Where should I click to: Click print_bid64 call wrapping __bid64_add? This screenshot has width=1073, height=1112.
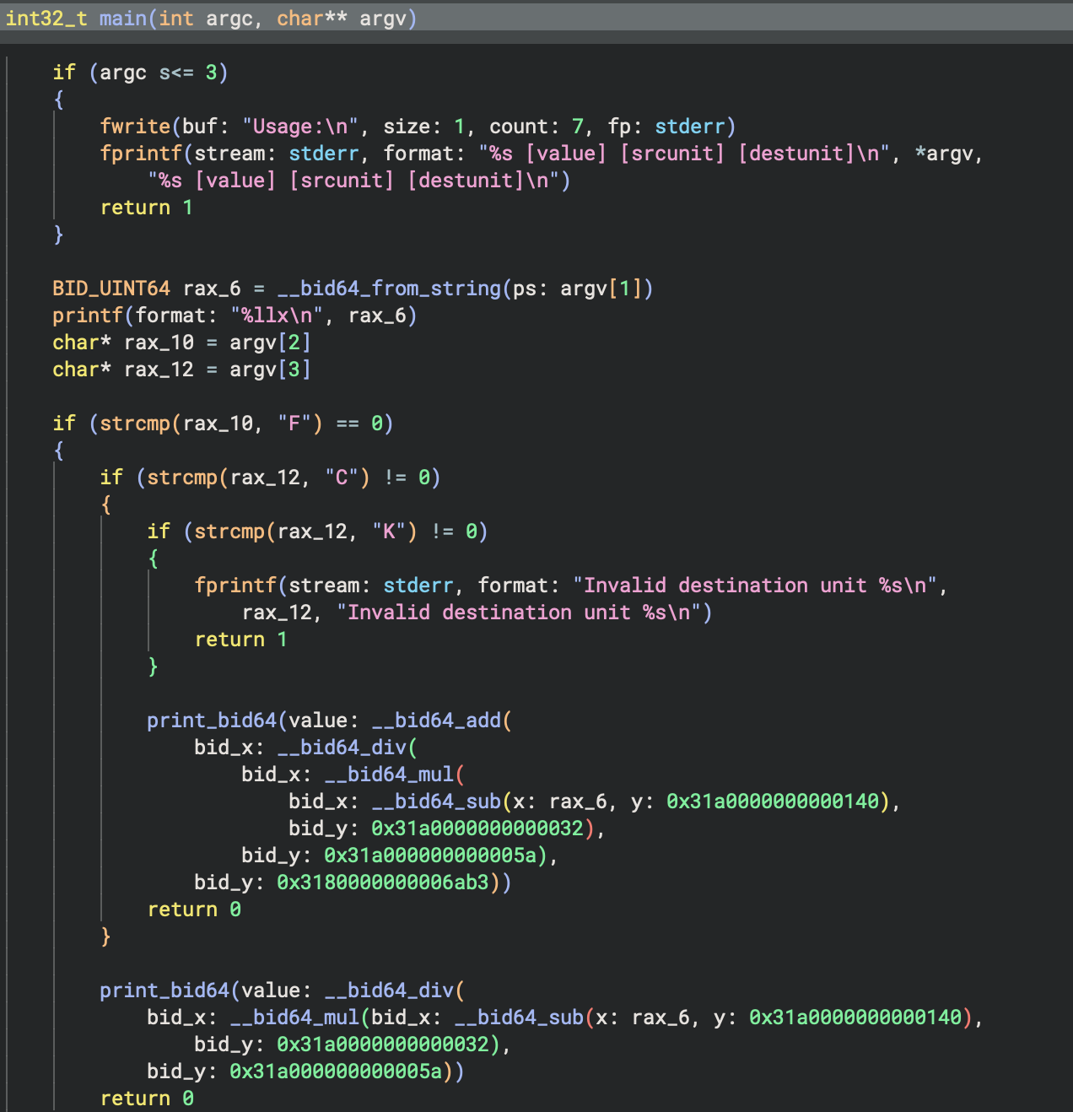click(x=212, y=721)
